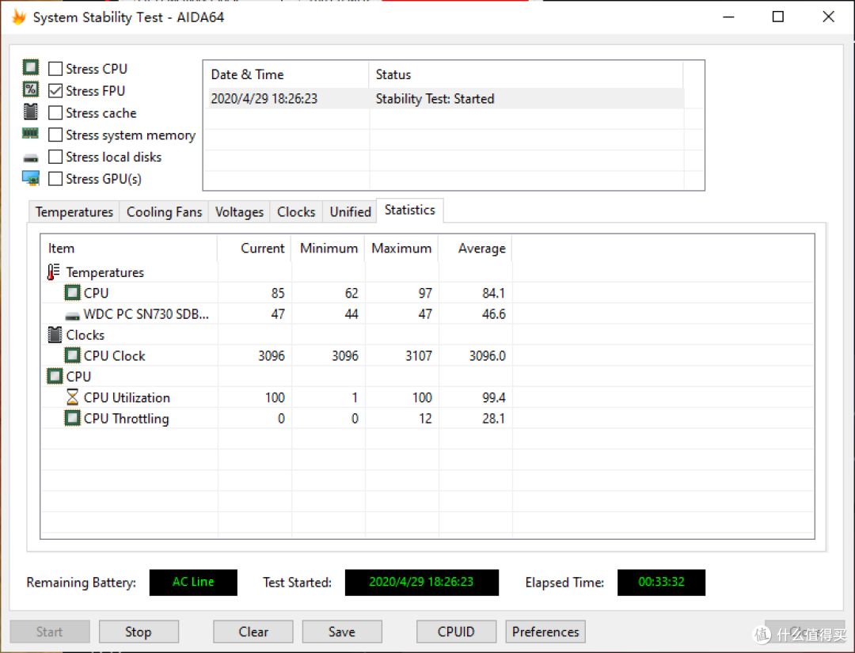Click the Current column header
855x653 pixels.
click(x=254, y=249)
